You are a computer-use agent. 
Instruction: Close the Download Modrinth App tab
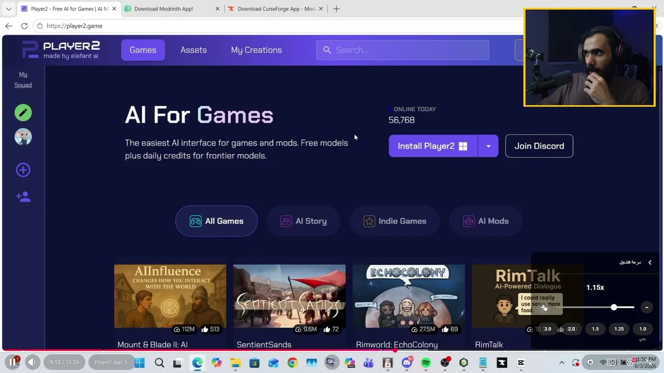217,9
